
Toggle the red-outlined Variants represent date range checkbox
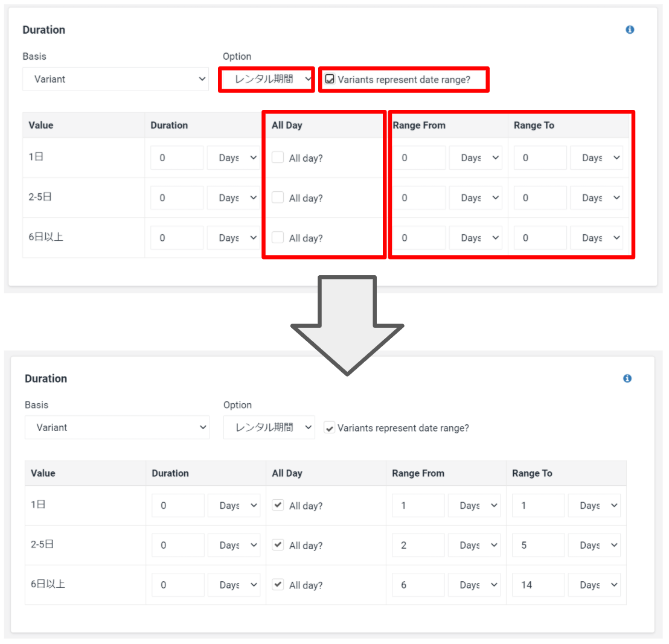tap(330, 79)
